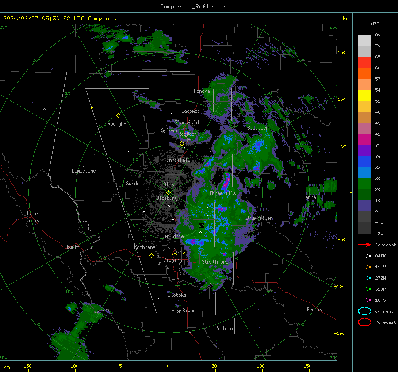
Task: Click the Ponoka town label
Action: 202,91
